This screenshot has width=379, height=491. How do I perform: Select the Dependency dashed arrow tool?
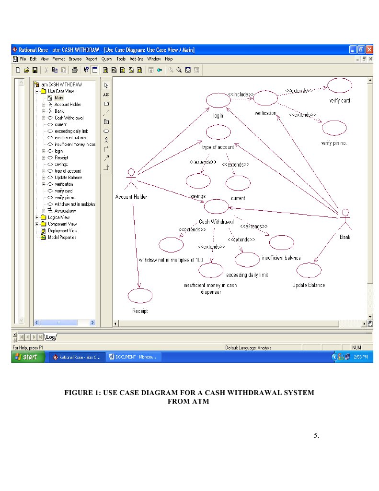[x=106, y=158]
